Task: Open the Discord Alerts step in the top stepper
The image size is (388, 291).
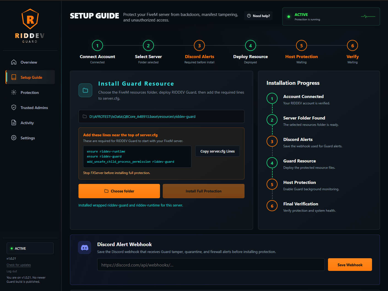Action: (x=199, y=52)
